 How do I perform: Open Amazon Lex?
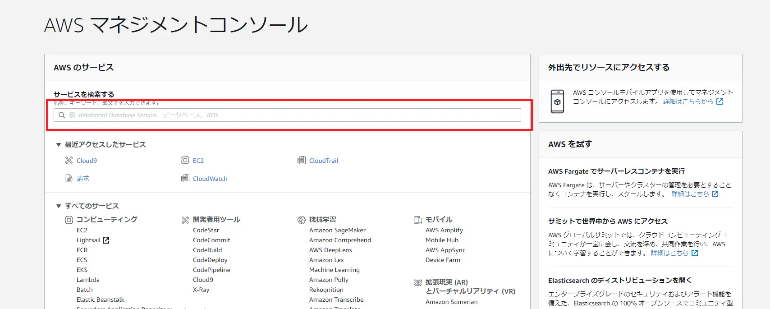(326, 260)
